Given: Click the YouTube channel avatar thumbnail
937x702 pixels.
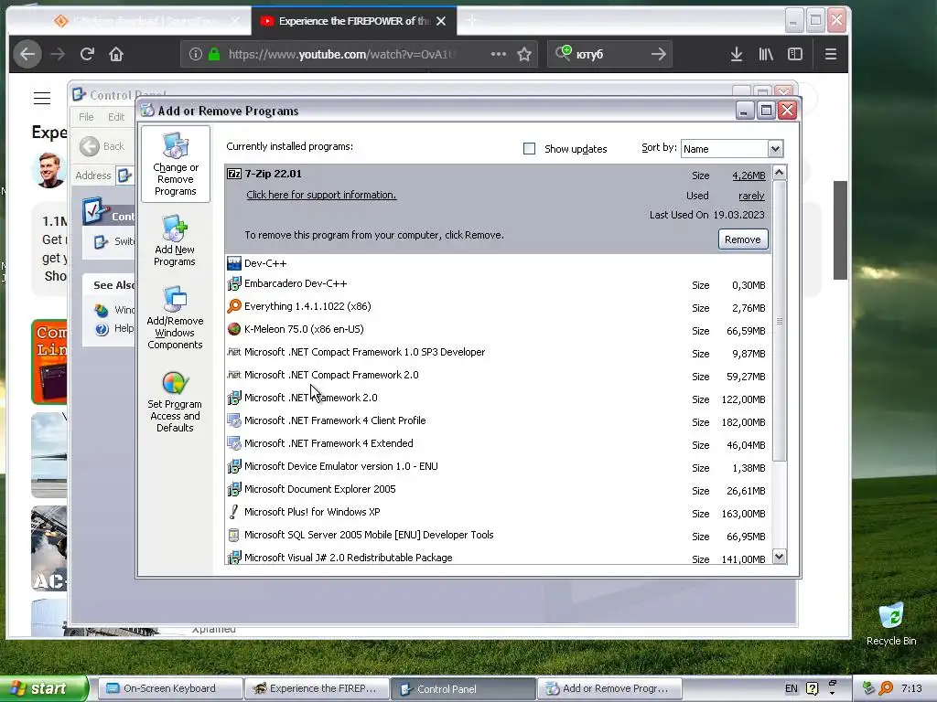Looking at the screenshot, I should point(48,170).
